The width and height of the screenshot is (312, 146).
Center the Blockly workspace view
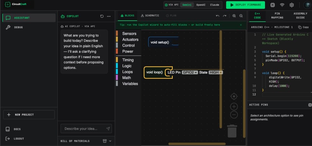point(234,96)
